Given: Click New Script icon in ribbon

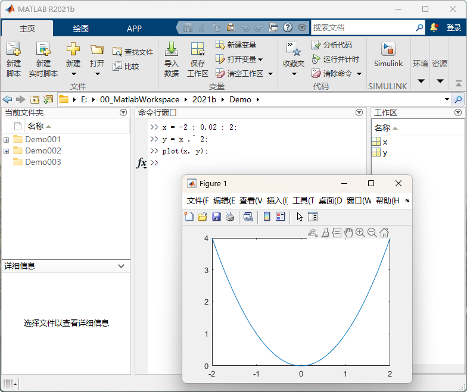Looking at the screenshot, I should 13,59.
